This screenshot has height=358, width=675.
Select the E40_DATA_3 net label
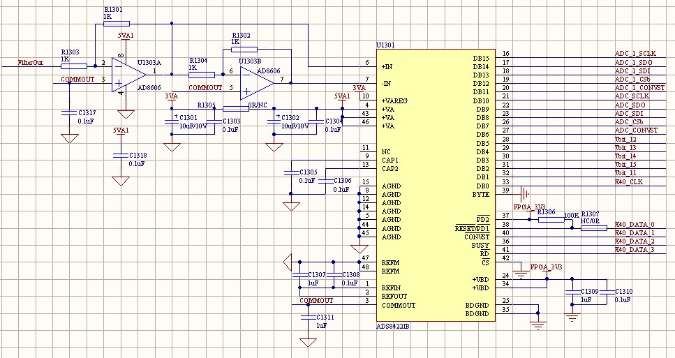click(635, 250)
